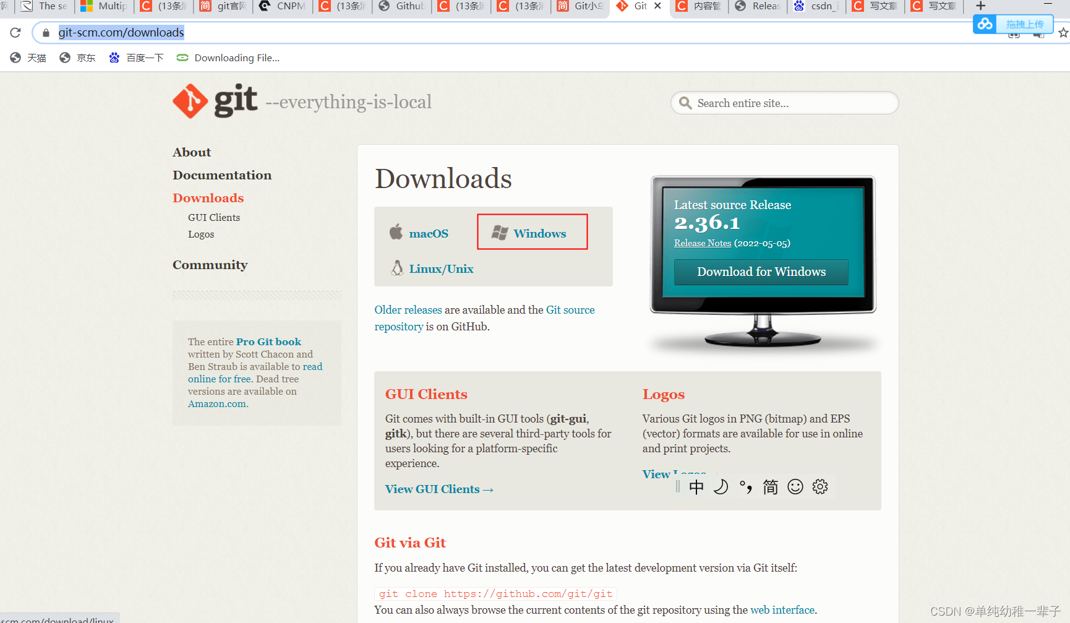Open the Amazon.com link
This screenshot has width=1070, height=623.
coord(217,403)
